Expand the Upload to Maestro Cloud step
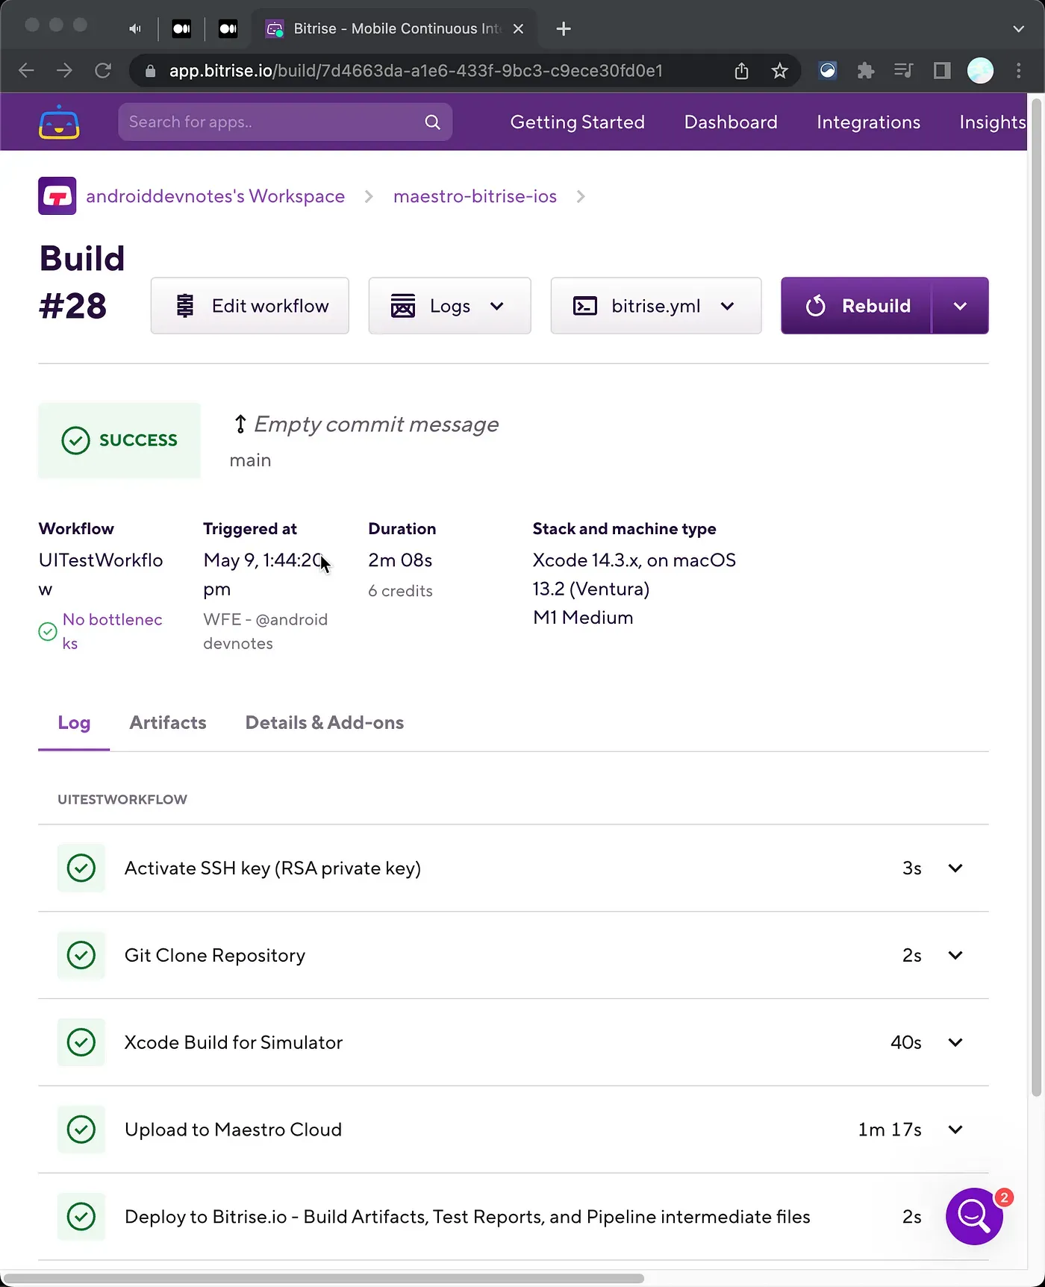This screenshot has height=1287, width=1045. [955, 1130]
